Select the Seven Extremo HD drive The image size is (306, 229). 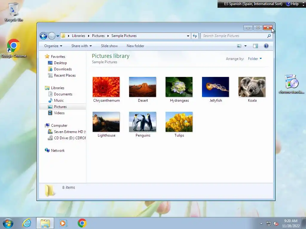click(x=70, y=132)
